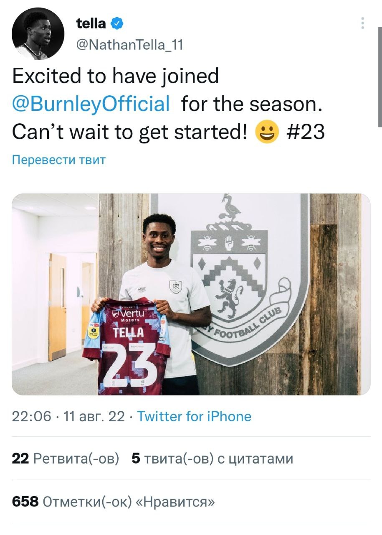Click the display name "tella"

click(x=91, y=24)
